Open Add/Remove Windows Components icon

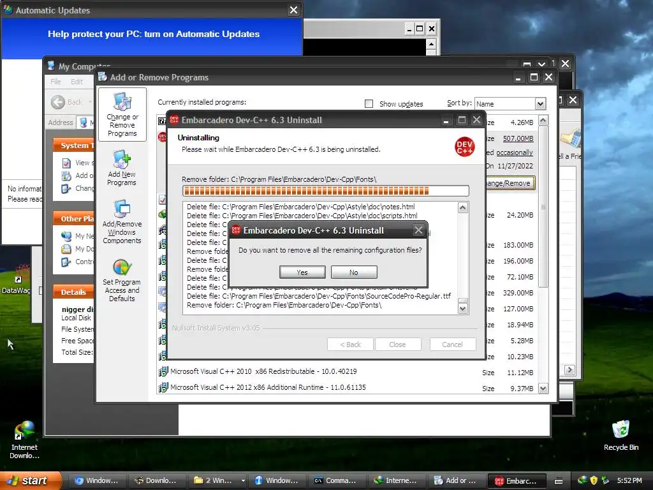(122, 221)
